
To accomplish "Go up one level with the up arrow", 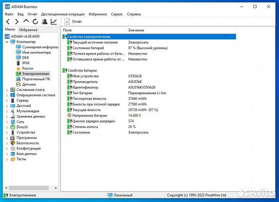I will (x=26, y=21).
